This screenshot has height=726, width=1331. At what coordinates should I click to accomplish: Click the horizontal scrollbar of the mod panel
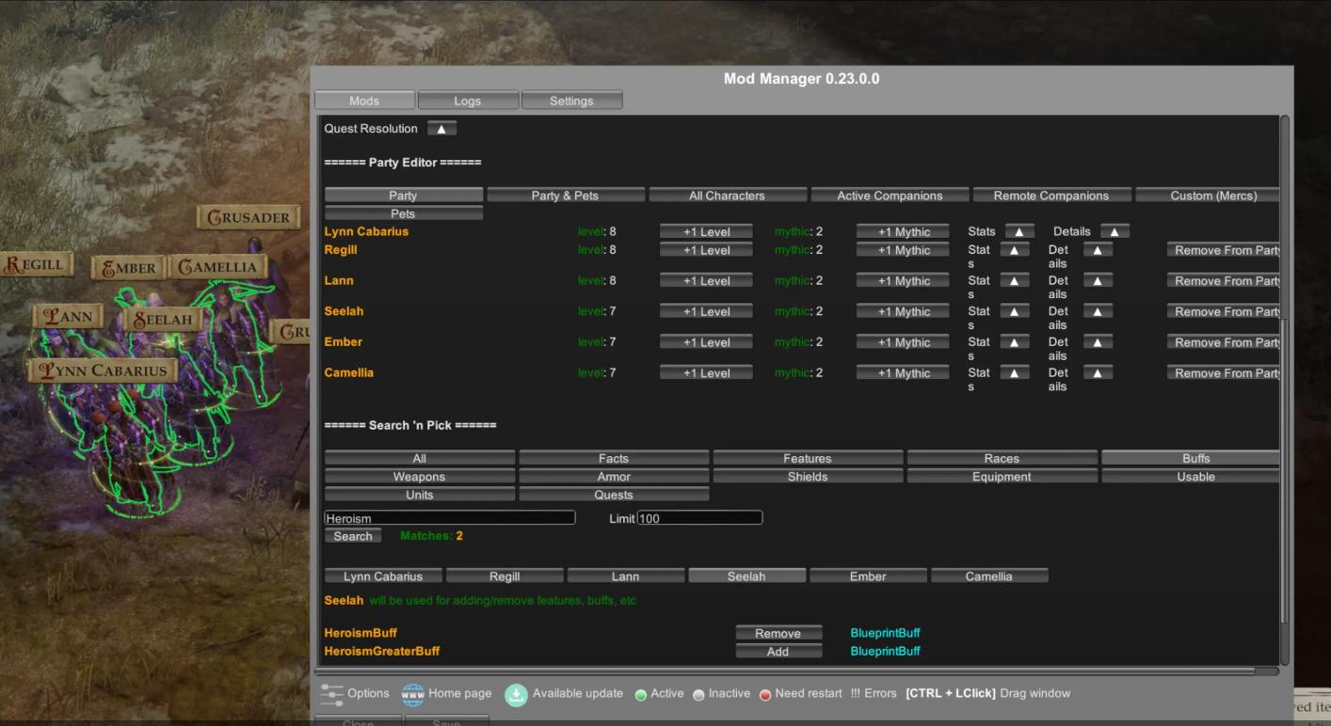795,671
